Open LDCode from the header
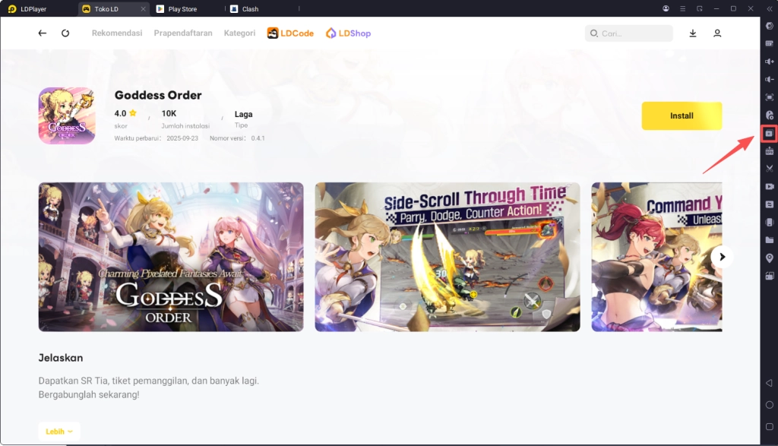778x446 pixels. 291,33
